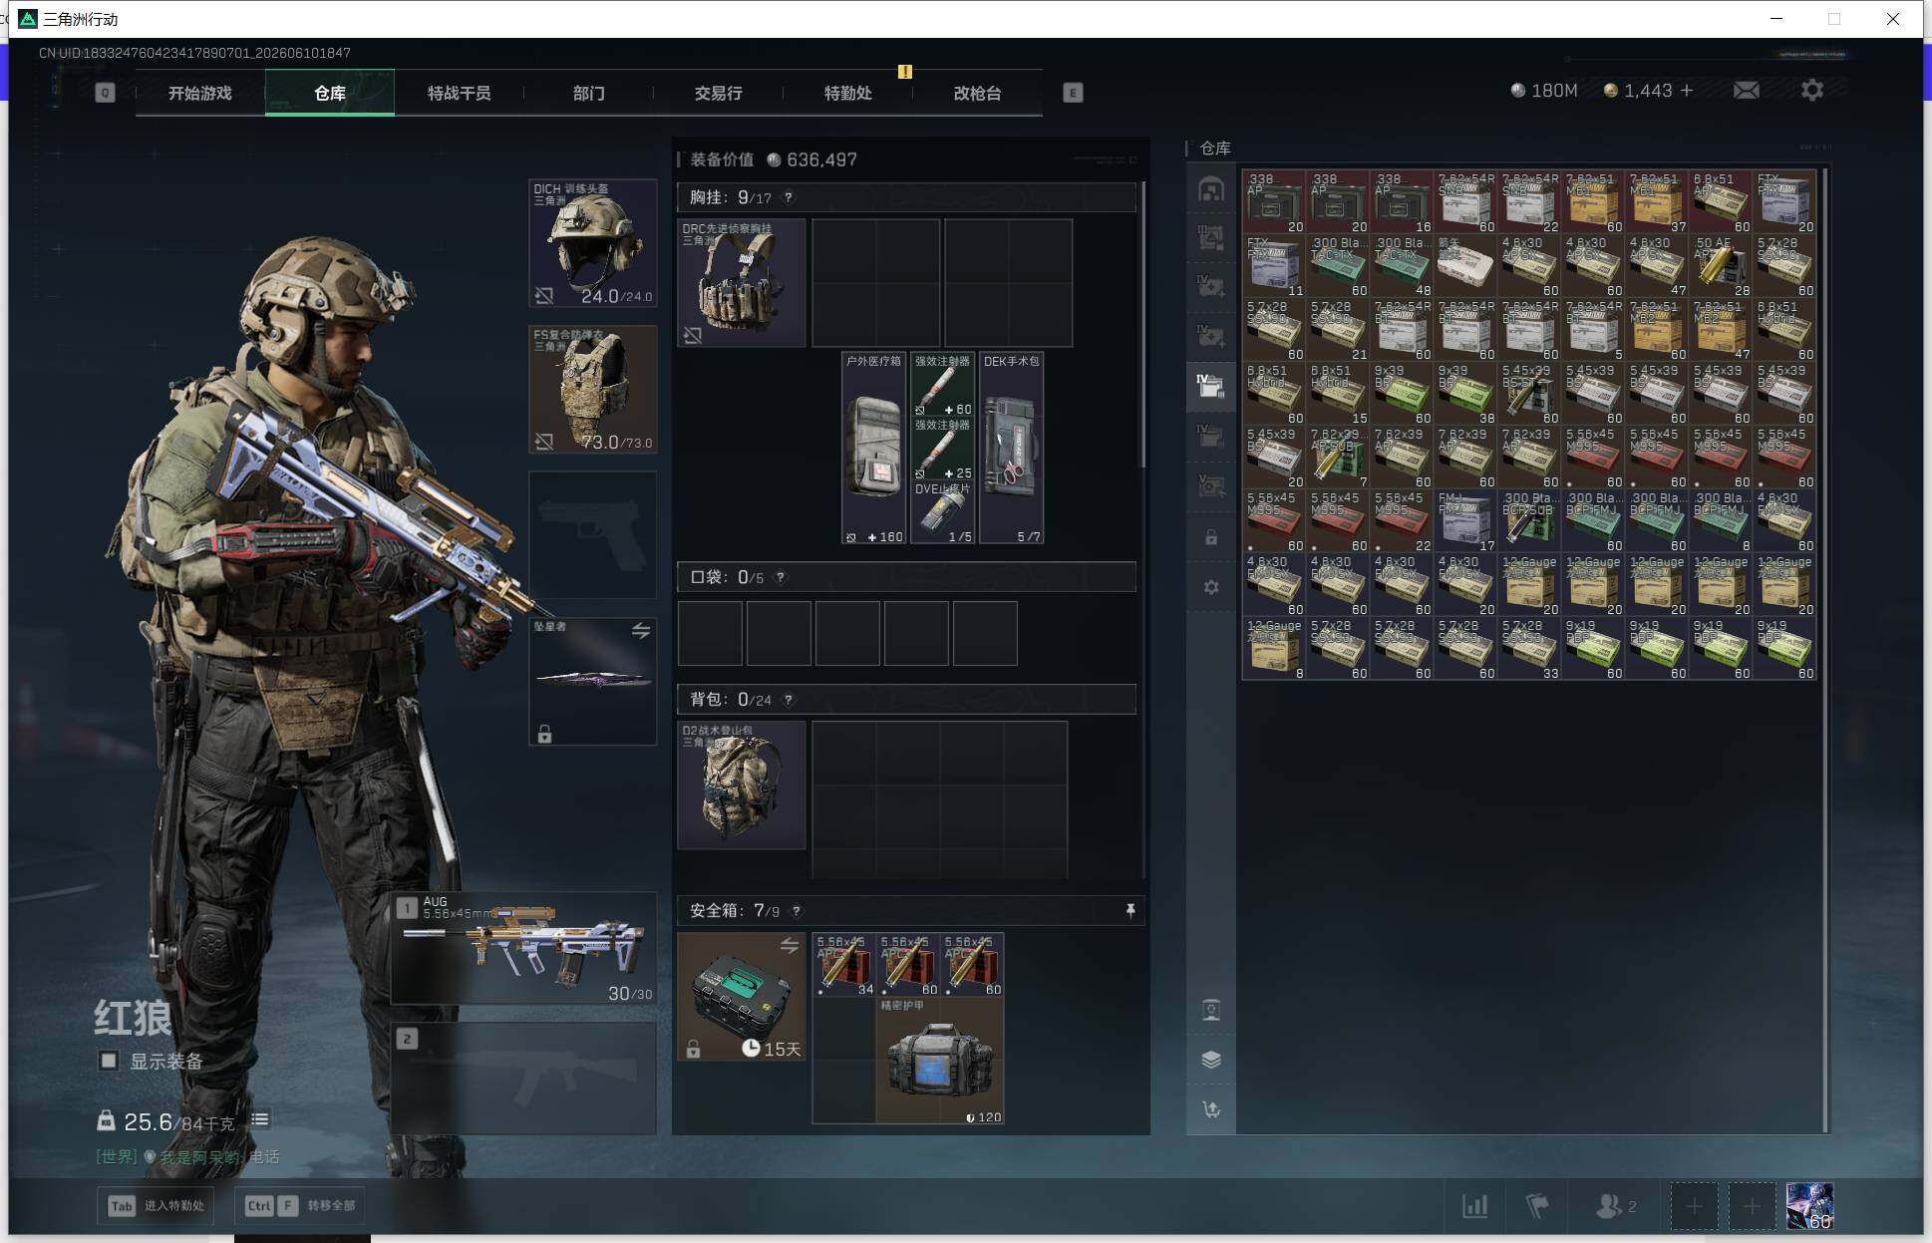Select the main warehouse icon in the stash sidebar

(x=1211, y=189)
